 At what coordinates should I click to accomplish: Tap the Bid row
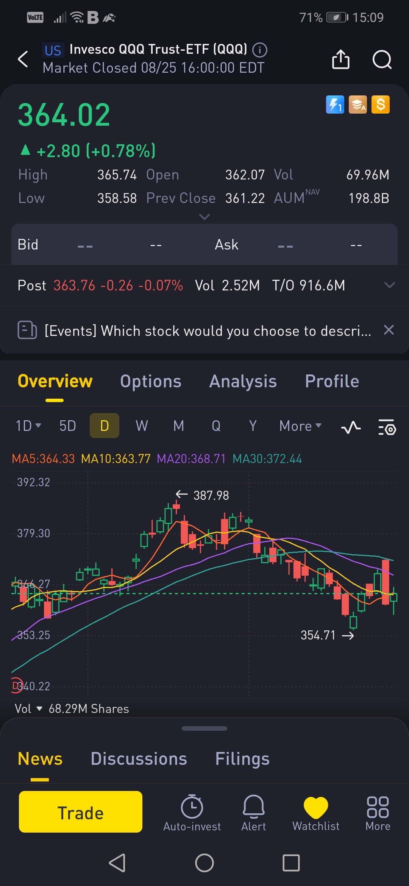(x=108, y=244)
